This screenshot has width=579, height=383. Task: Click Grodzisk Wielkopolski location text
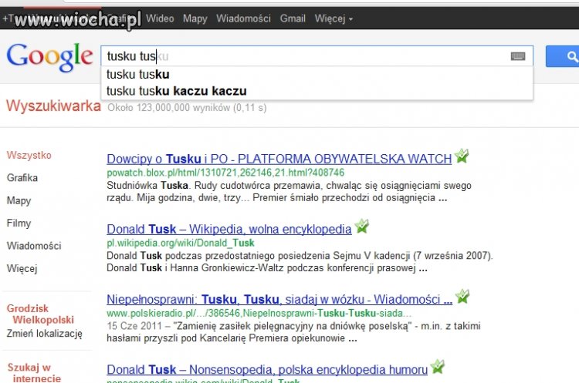[40, 314]
